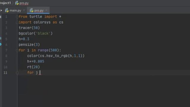Close the pro.py tab
Image resolution: width=190 pixels, height=107 pixels.
click(46, 10)
